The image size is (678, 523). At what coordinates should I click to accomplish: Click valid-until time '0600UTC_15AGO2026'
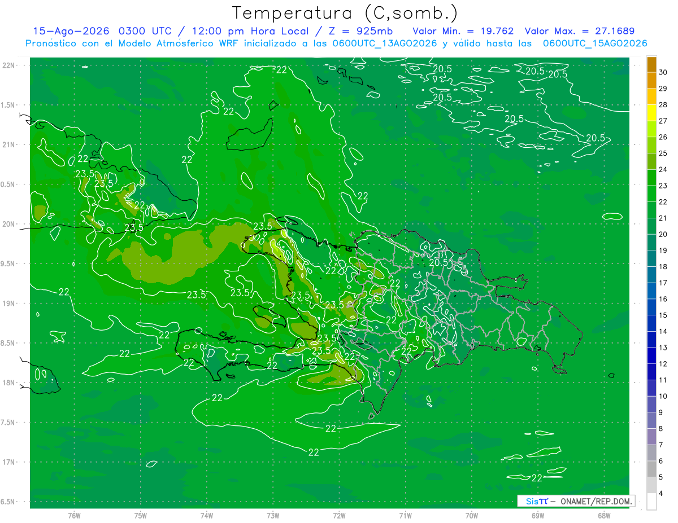[595, 43]
